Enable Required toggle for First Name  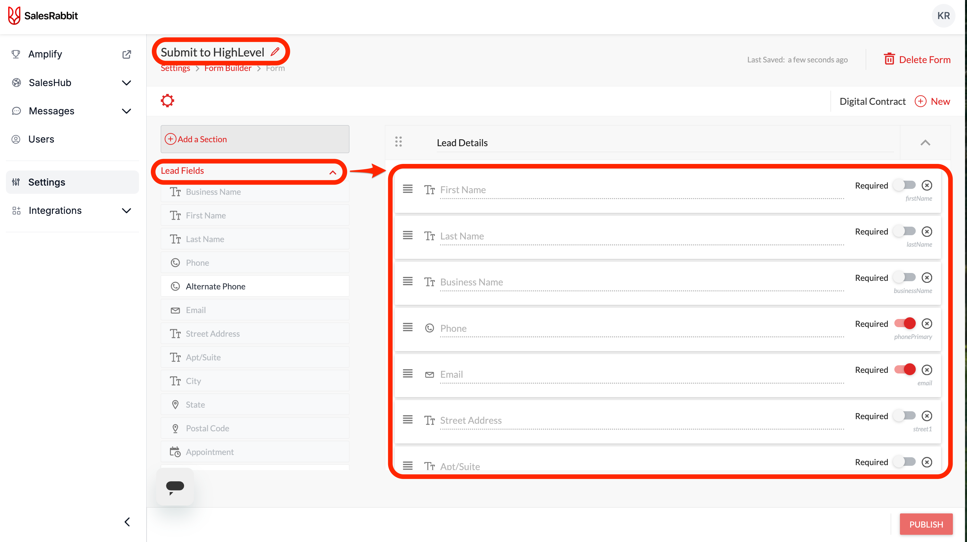[905, 185]
